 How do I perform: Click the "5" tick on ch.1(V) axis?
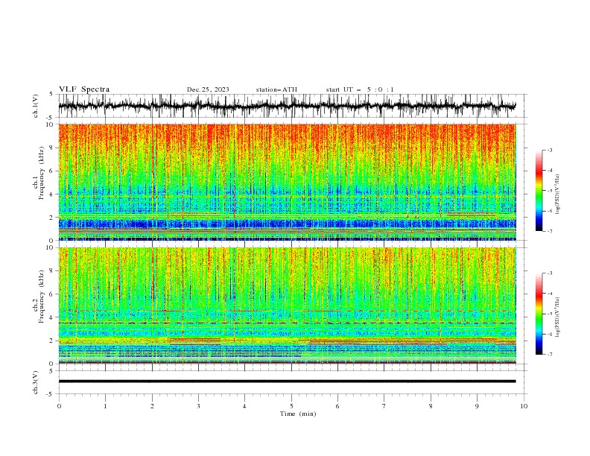pyautogui.click(x=51, y=94)
